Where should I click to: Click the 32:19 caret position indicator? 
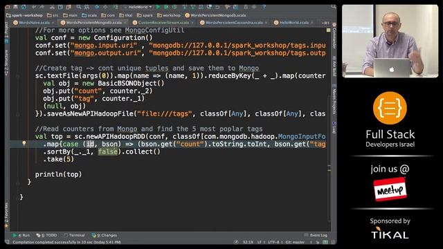tap(248, 242)
